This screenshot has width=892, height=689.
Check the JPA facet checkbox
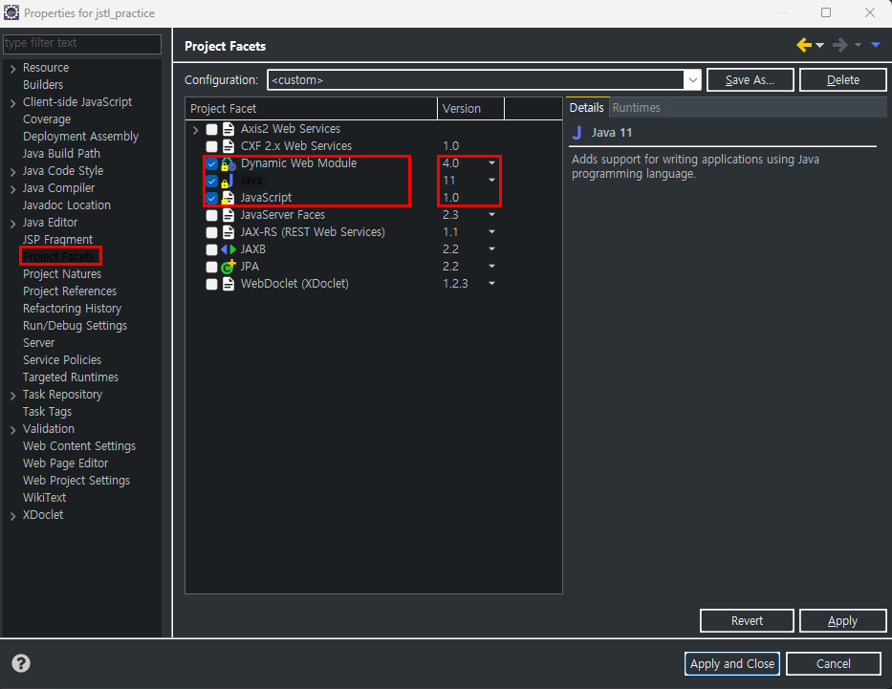click(x=211, y=267)
